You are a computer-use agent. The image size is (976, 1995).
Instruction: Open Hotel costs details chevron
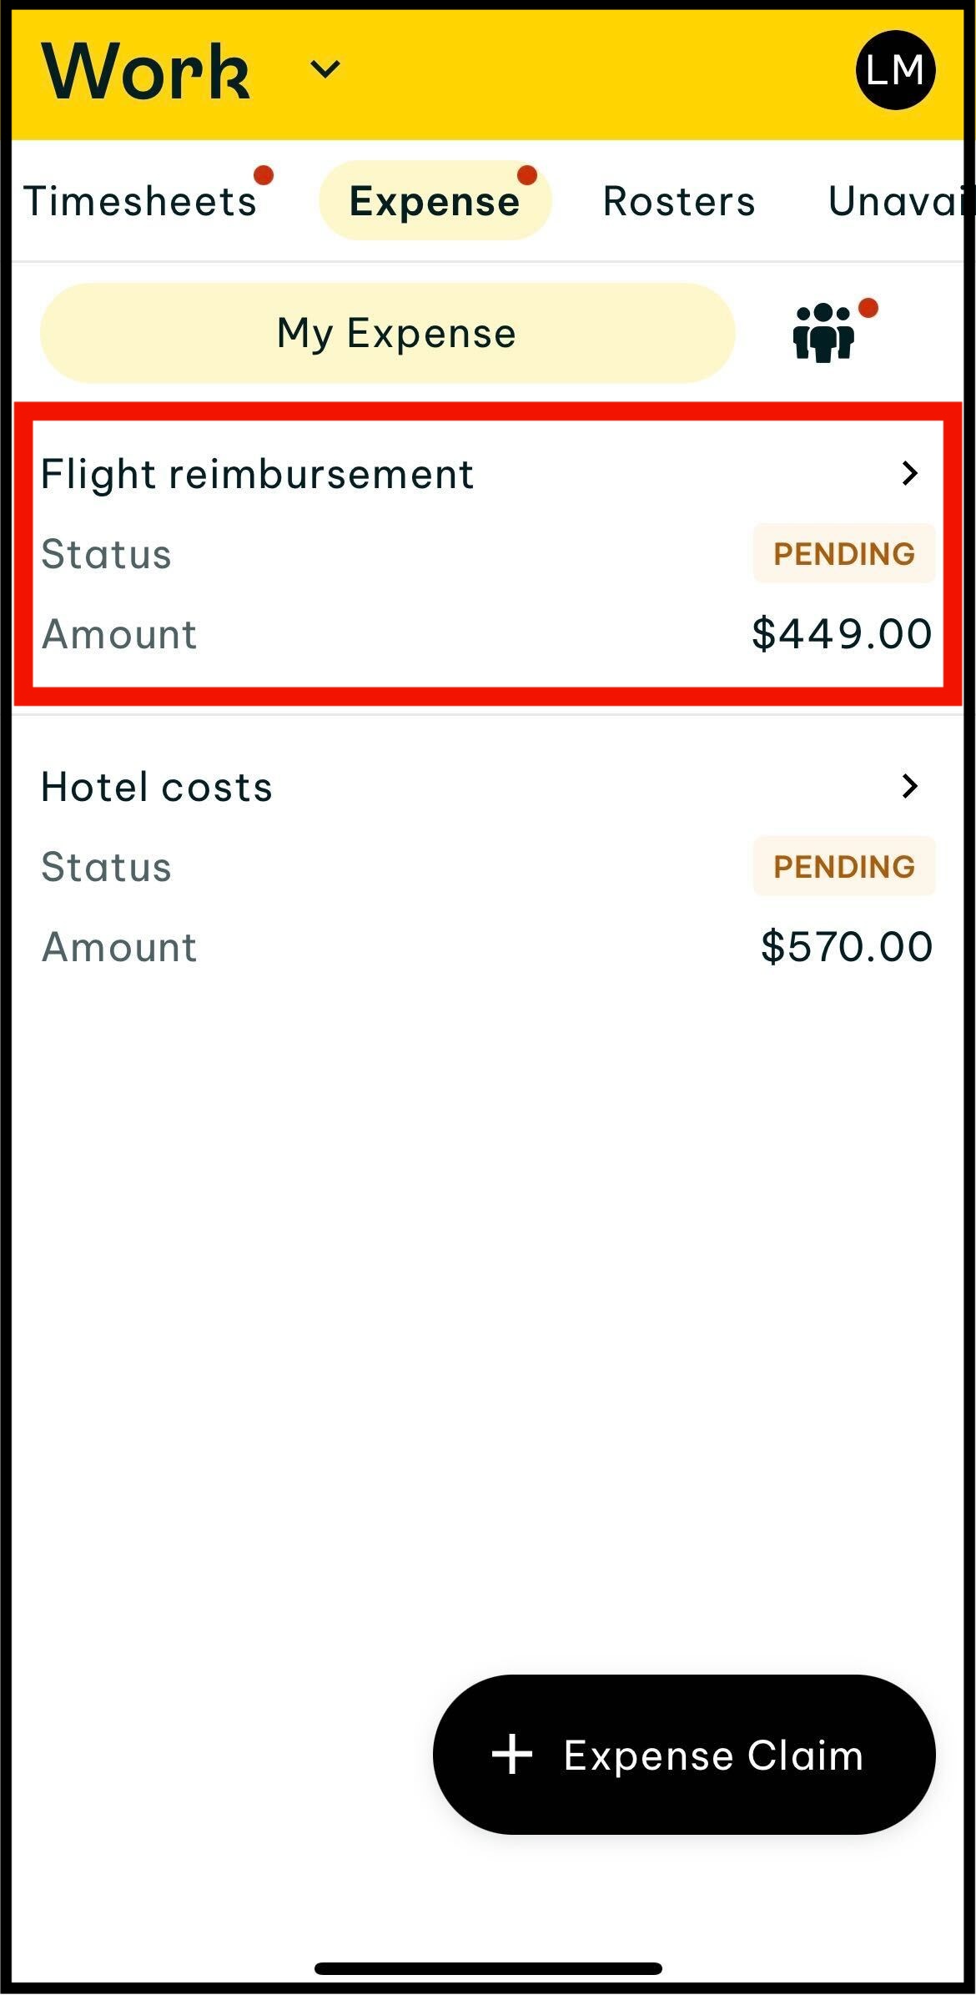910,786
